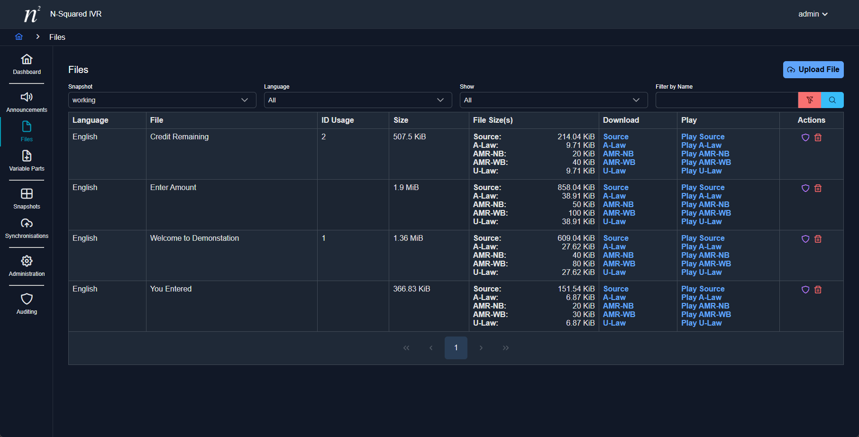The image size is (859, 437).
Task: Open Announcements from the sidebar
Action: (x=27, y=102)
